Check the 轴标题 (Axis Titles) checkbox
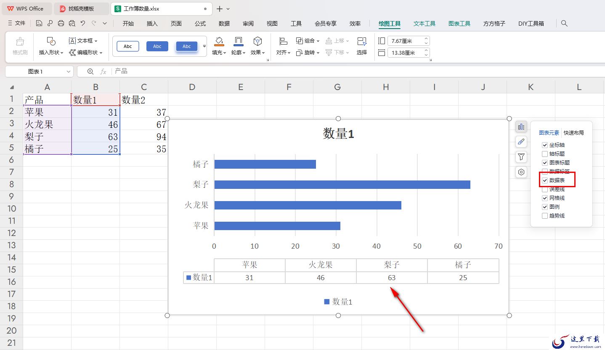Viewport: 605px width, 350px height. pos(545,154)
